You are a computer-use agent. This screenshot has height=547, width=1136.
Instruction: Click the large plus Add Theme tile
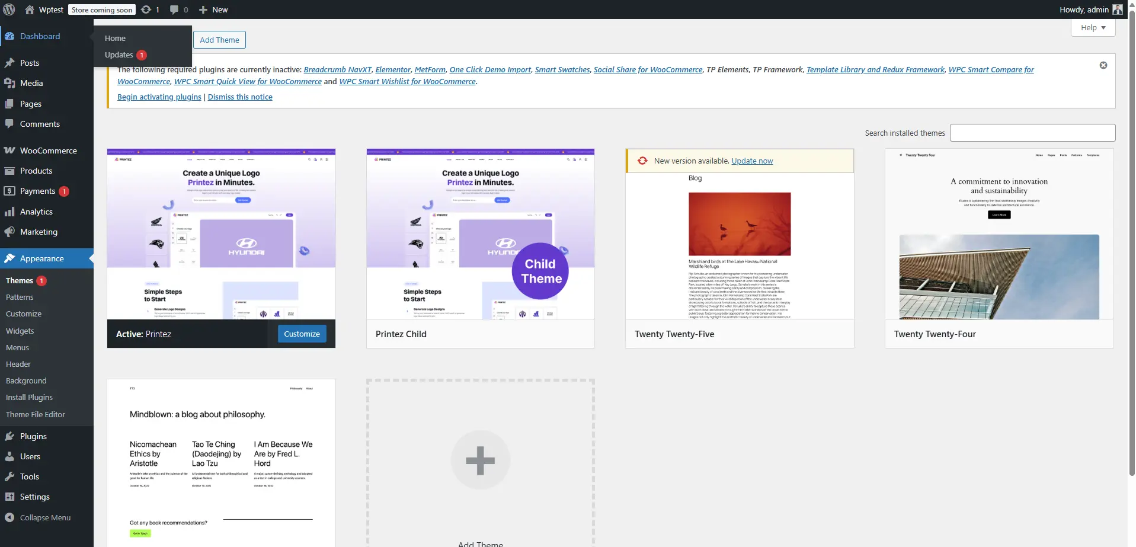click(x=480, y=460)
